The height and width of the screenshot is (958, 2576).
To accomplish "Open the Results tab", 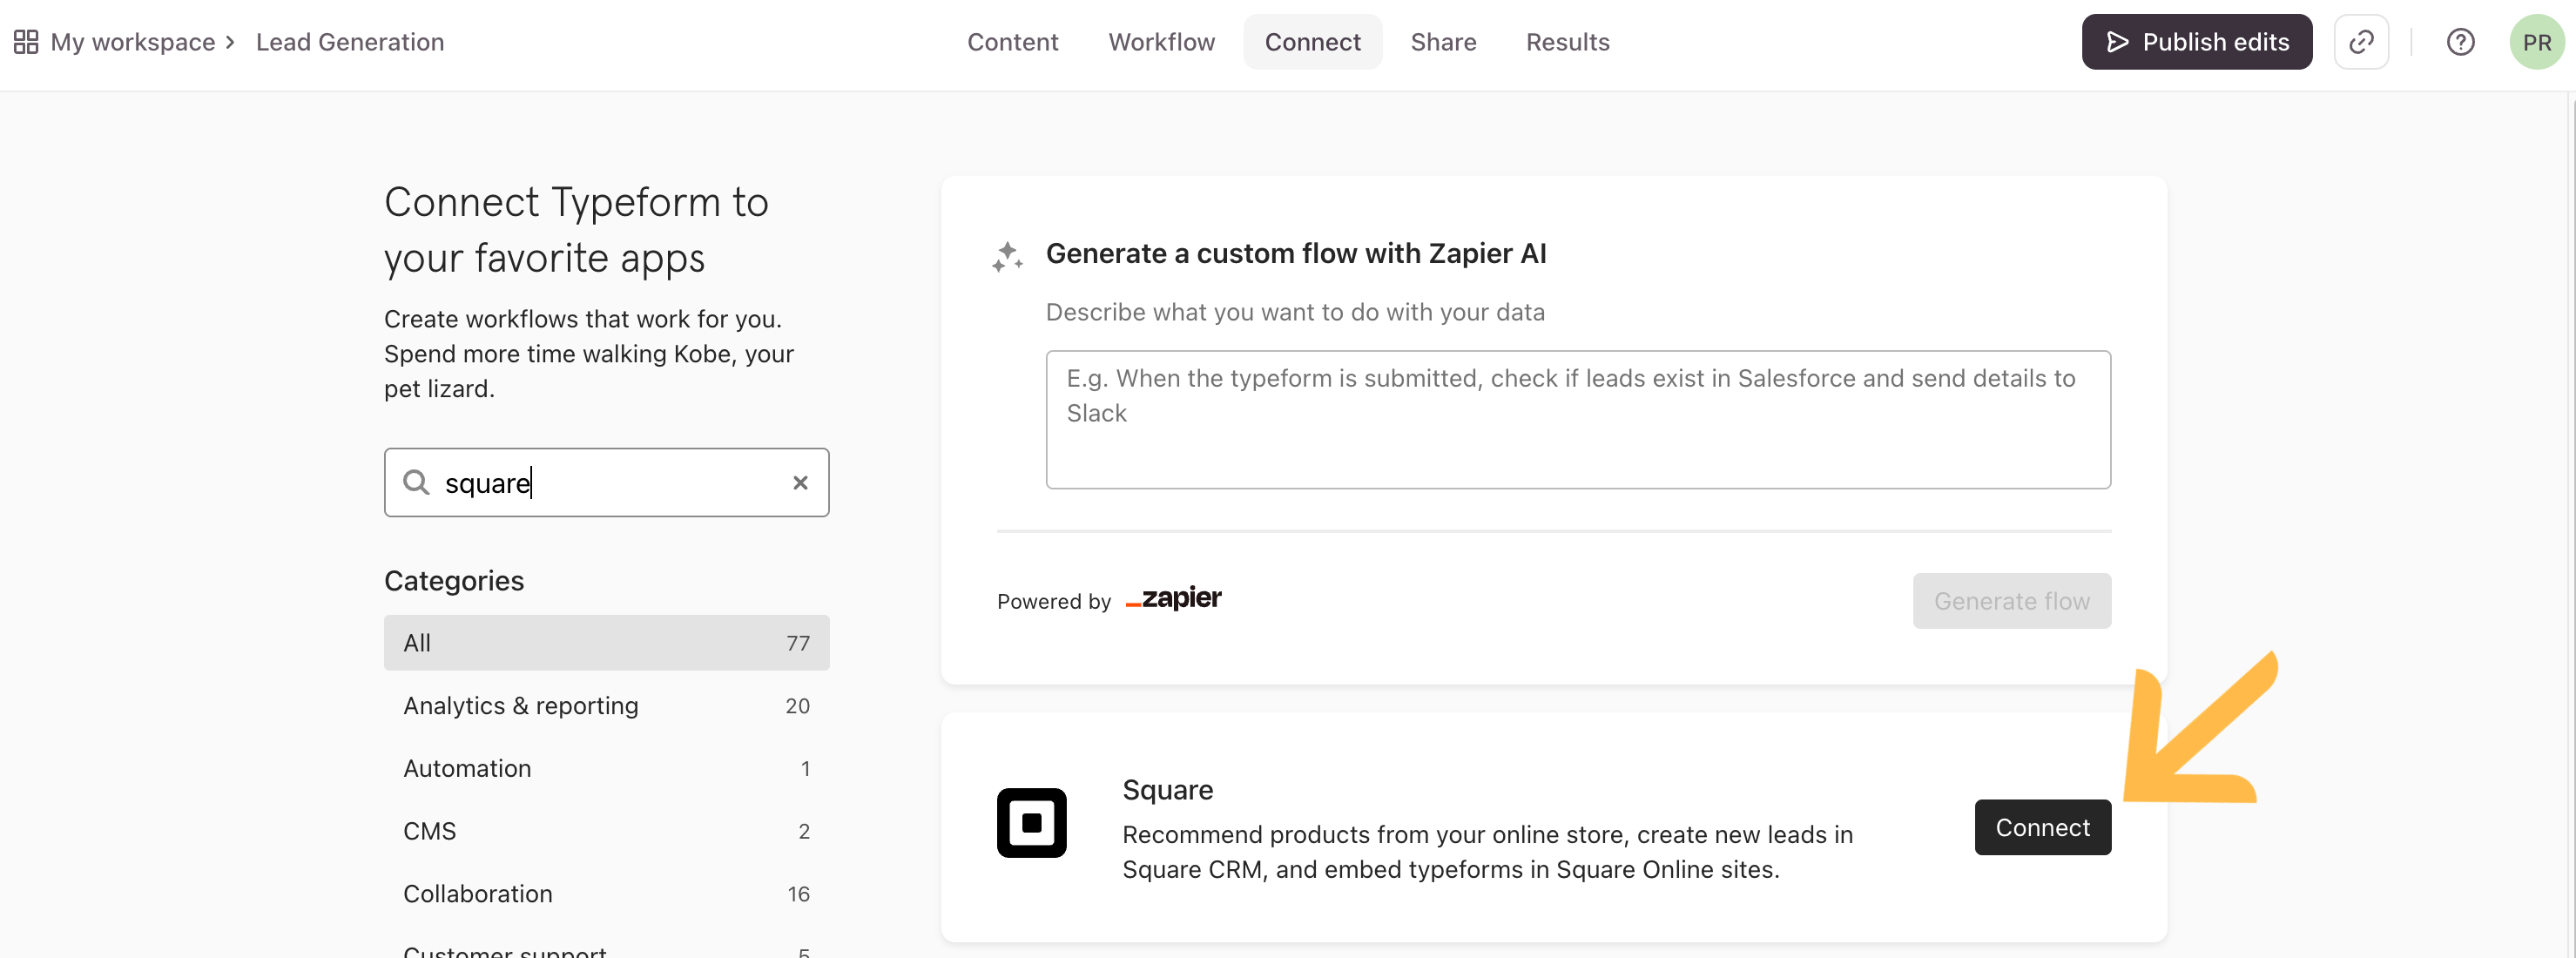I will point(1567,42).
